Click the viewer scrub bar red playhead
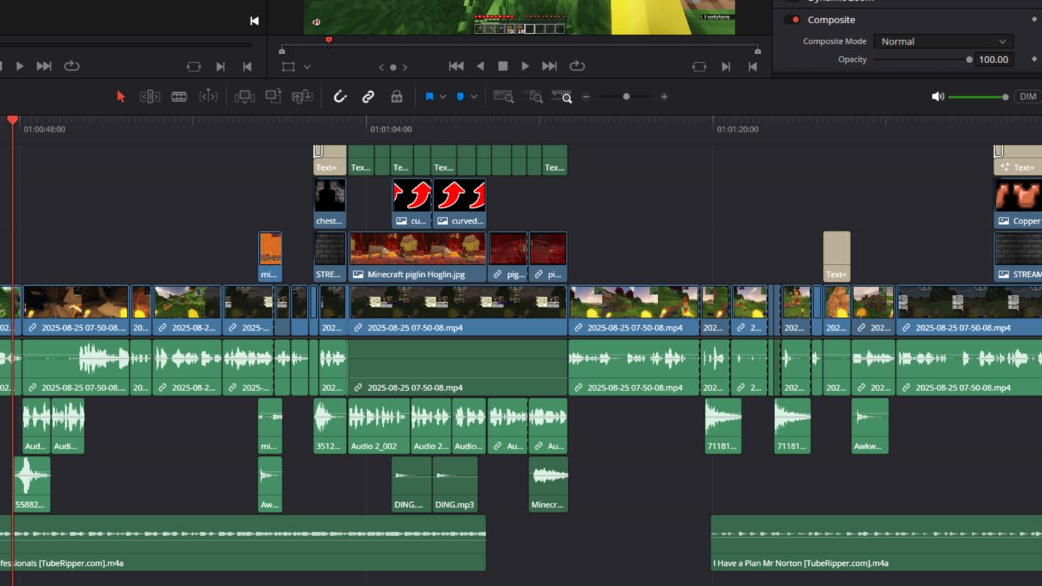 click(x=329, y=41)
